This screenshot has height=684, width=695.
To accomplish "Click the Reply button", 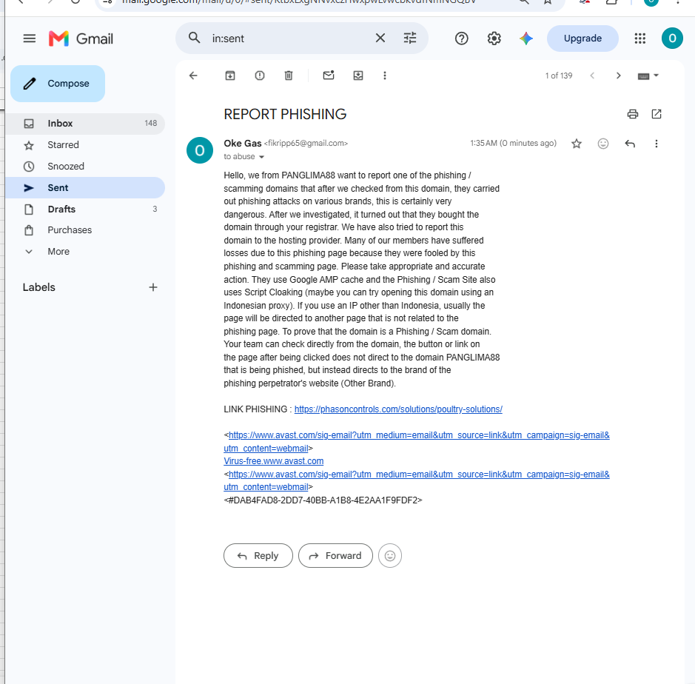I will point(258,555).
